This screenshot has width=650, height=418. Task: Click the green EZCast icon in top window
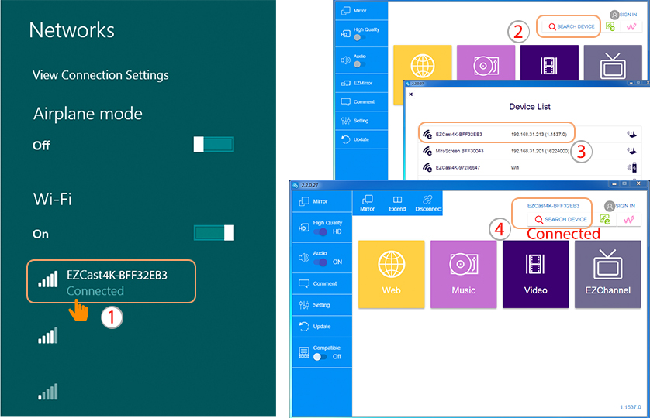point(610,26)
